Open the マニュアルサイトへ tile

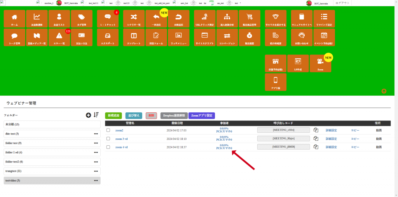302,19
